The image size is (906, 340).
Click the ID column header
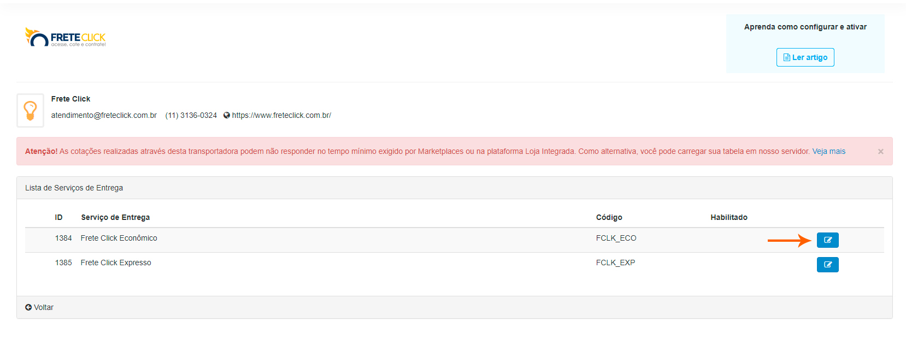(58, 217)
